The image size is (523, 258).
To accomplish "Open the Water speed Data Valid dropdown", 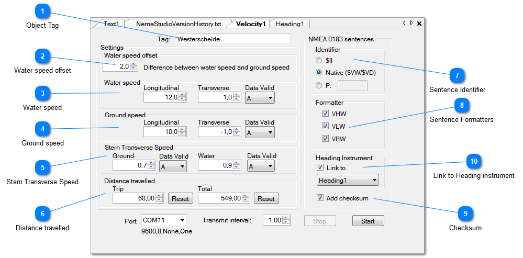I will click(x=260, y=97).
